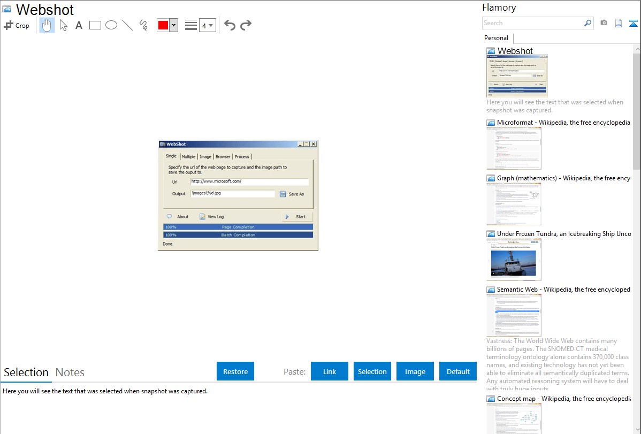Click the search magnifier icon
641x434 pixels.
click(588, 23)
